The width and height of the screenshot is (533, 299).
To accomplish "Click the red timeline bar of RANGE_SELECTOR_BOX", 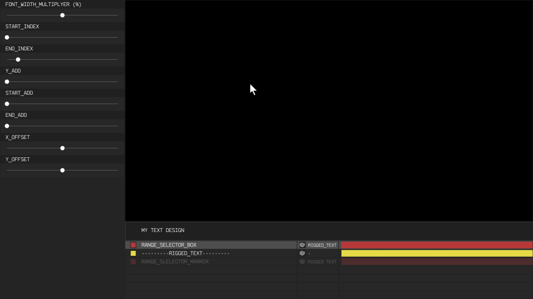I will 437,245.
